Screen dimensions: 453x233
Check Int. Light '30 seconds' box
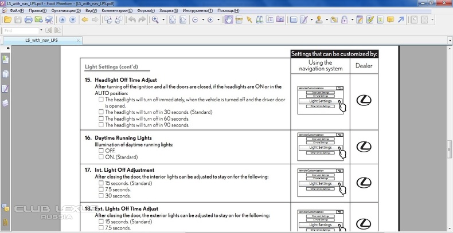[x=101, y=196]
